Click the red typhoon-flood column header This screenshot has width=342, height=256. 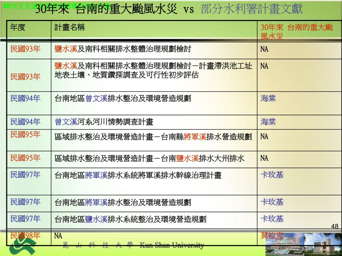point(297,32)
